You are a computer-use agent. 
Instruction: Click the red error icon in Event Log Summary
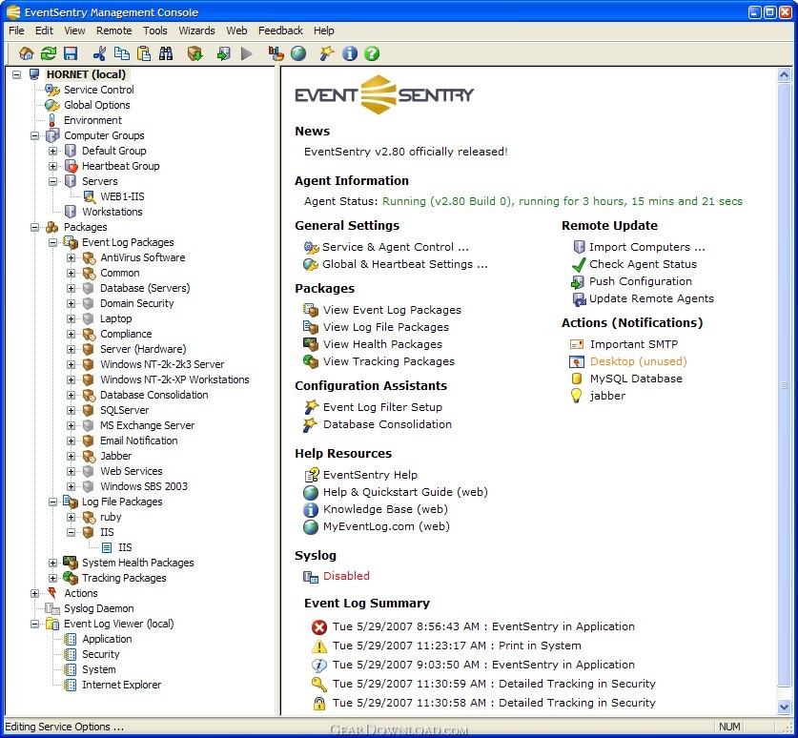pyautogui.click(x=319, y=627)
